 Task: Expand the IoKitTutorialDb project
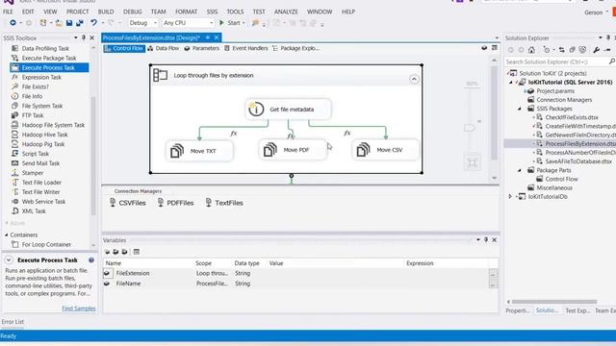tap(510, 196)
